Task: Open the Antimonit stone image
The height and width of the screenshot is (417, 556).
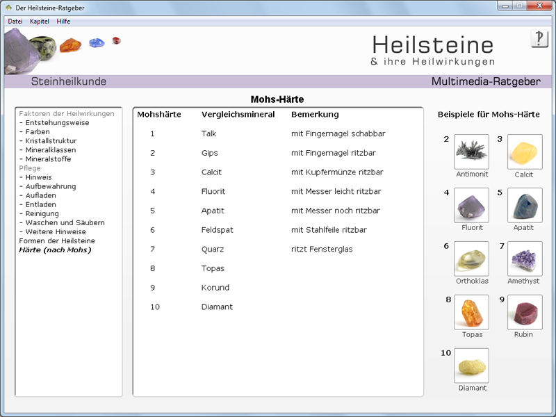Action: coord(471,152)
